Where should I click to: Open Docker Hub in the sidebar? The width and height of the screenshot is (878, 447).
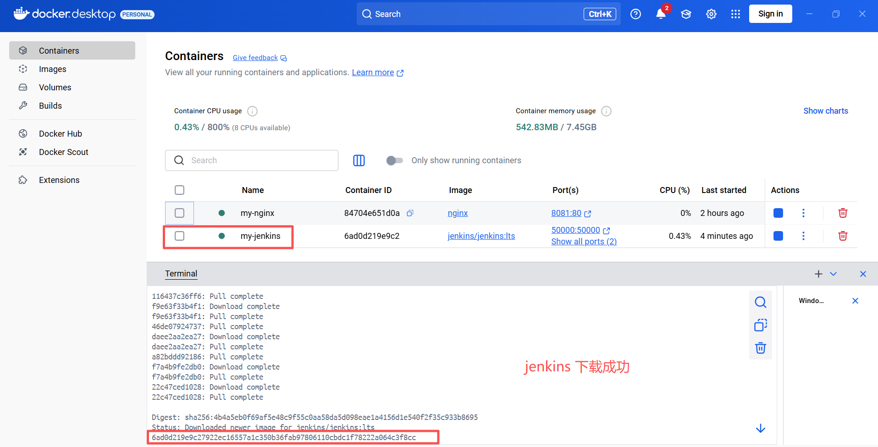(72, 133)
